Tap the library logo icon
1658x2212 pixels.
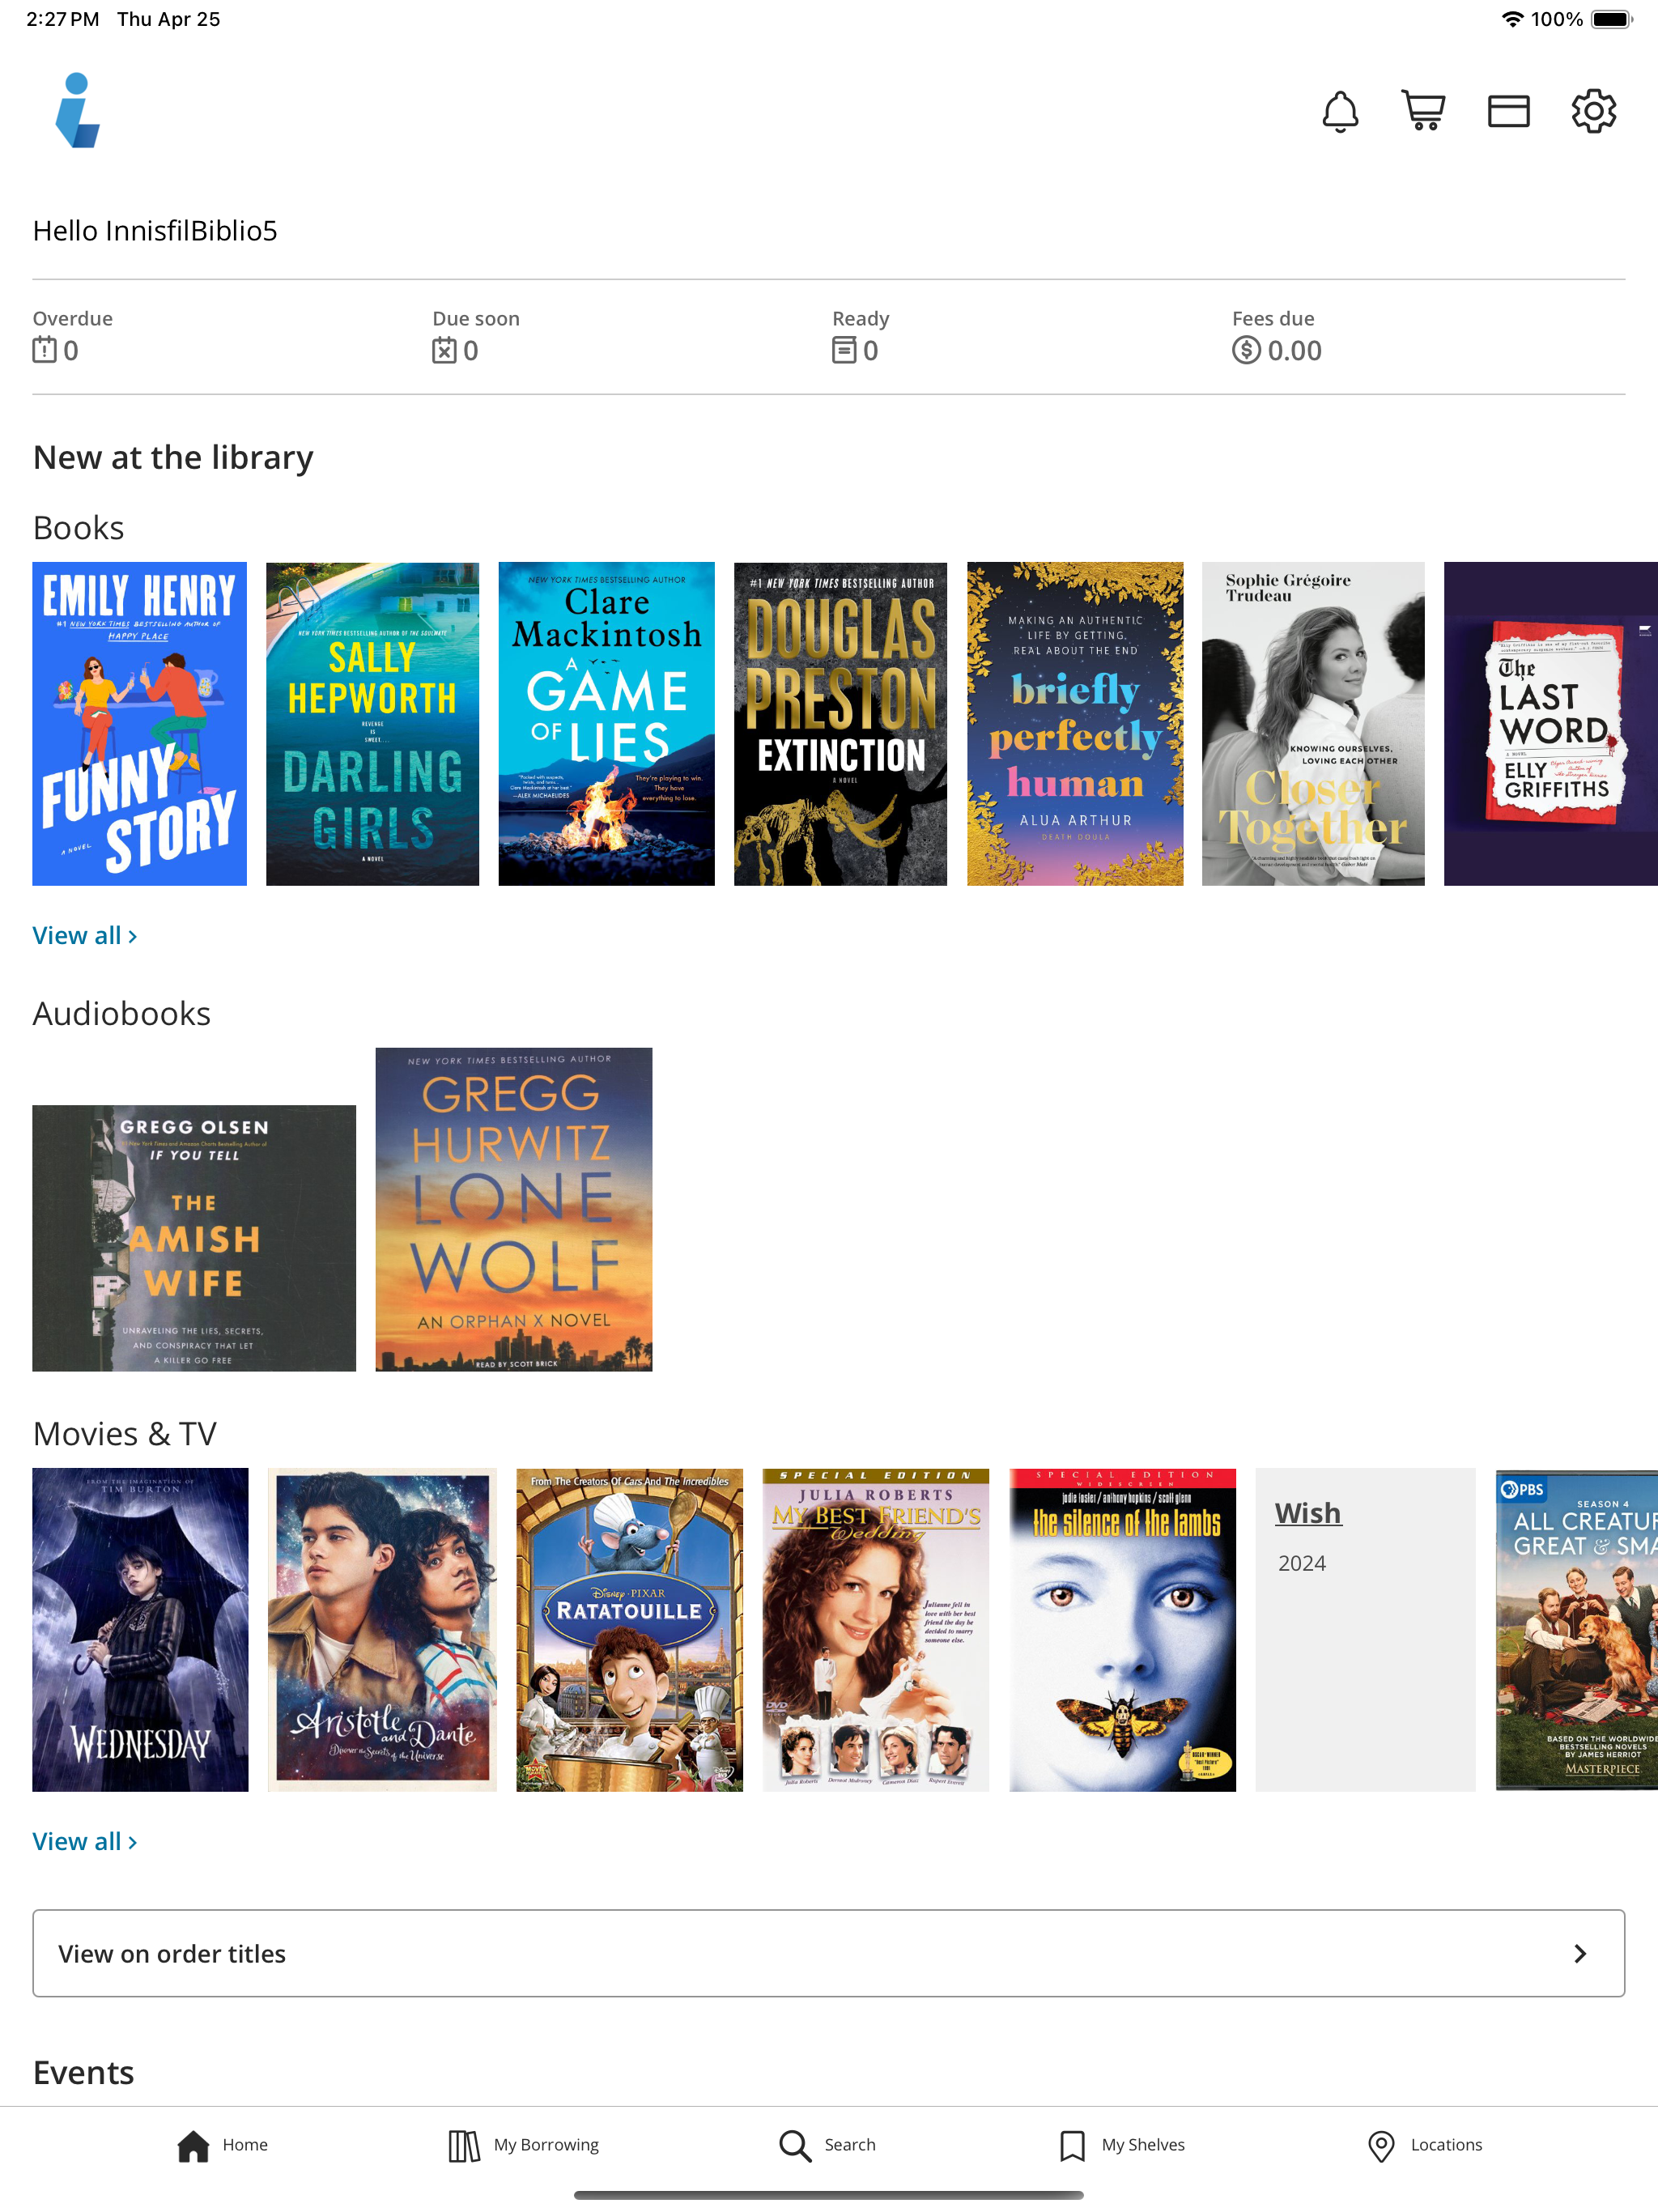click(77, 110)
